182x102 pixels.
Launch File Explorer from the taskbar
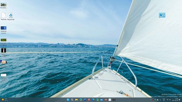[76, 100]
